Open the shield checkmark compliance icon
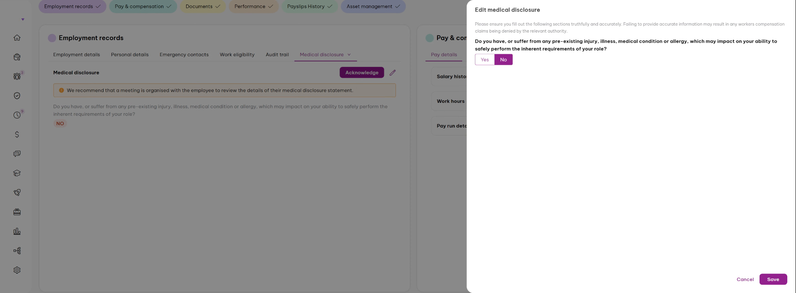Viewport: 796px width, 293px height. (x=17, y=95)
